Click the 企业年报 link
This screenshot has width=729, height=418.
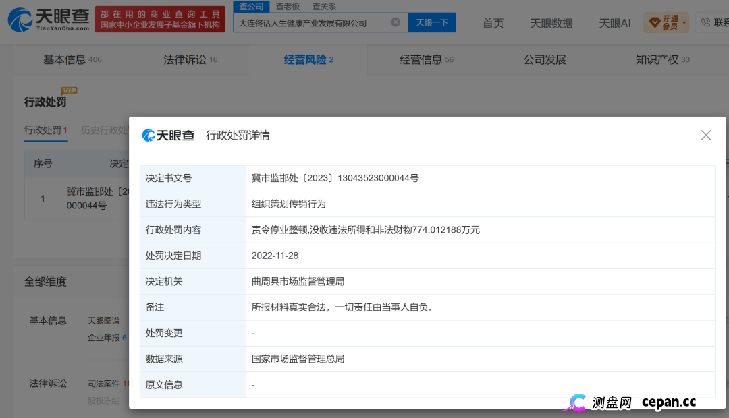coord(107,338)
